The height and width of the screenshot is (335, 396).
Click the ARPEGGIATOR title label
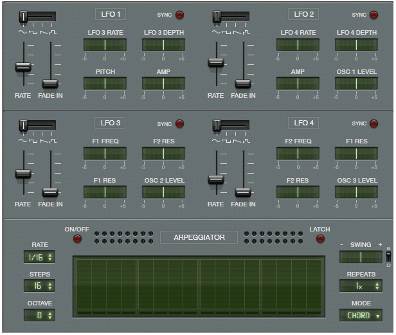[x=199, y=237]
